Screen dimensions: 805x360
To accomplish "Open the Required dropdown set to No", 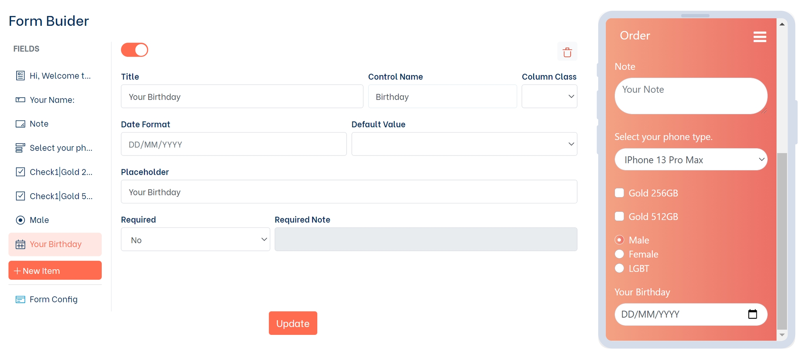I will (195, 239).
